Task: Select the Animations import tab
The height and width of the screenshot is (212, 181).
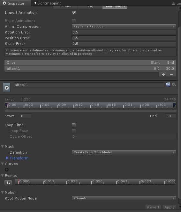Action: click(x=115, y=7)
